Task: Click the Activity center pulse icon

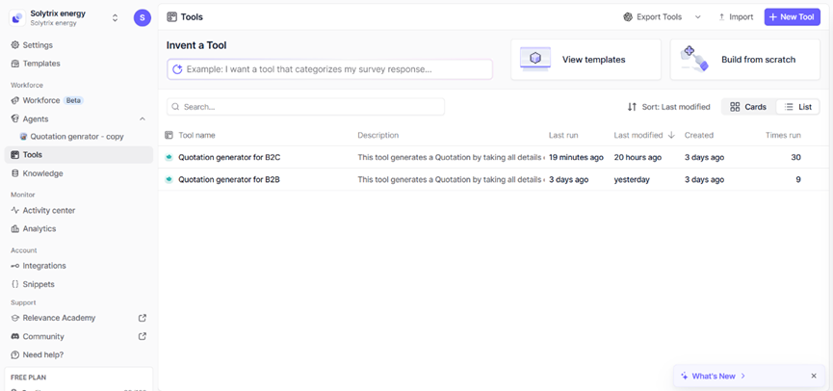Action: (x=15, y=210)
